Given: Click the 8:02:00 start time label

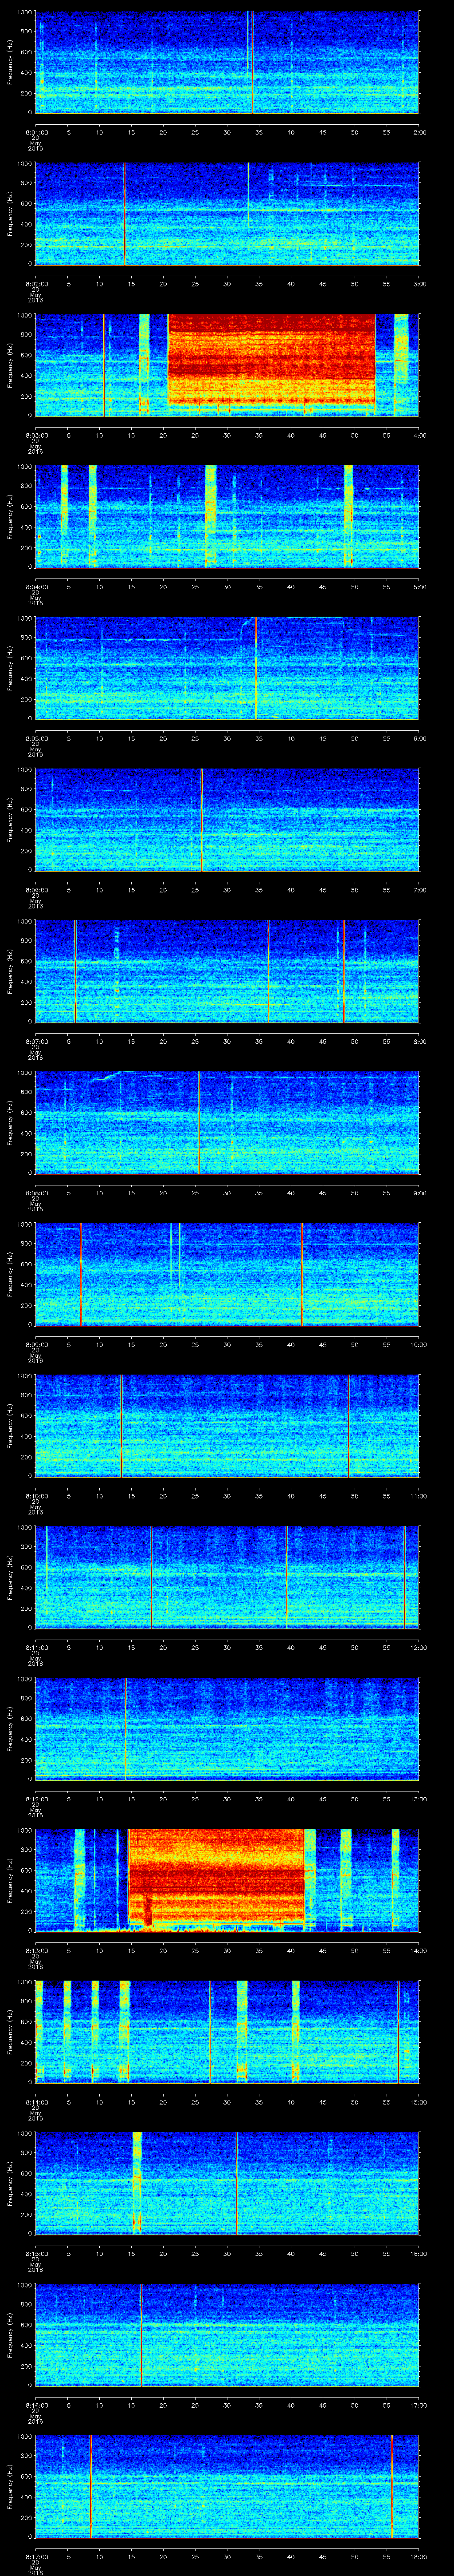Looking at the screenshot, I should coord(37,284).
